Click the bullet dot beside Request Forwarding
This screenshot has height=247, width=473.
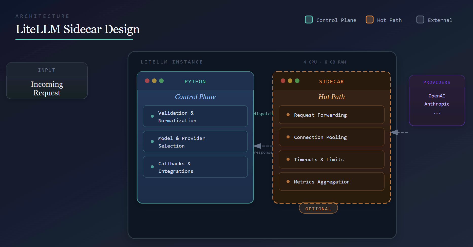pyautogui.click(x=288, y=115)
